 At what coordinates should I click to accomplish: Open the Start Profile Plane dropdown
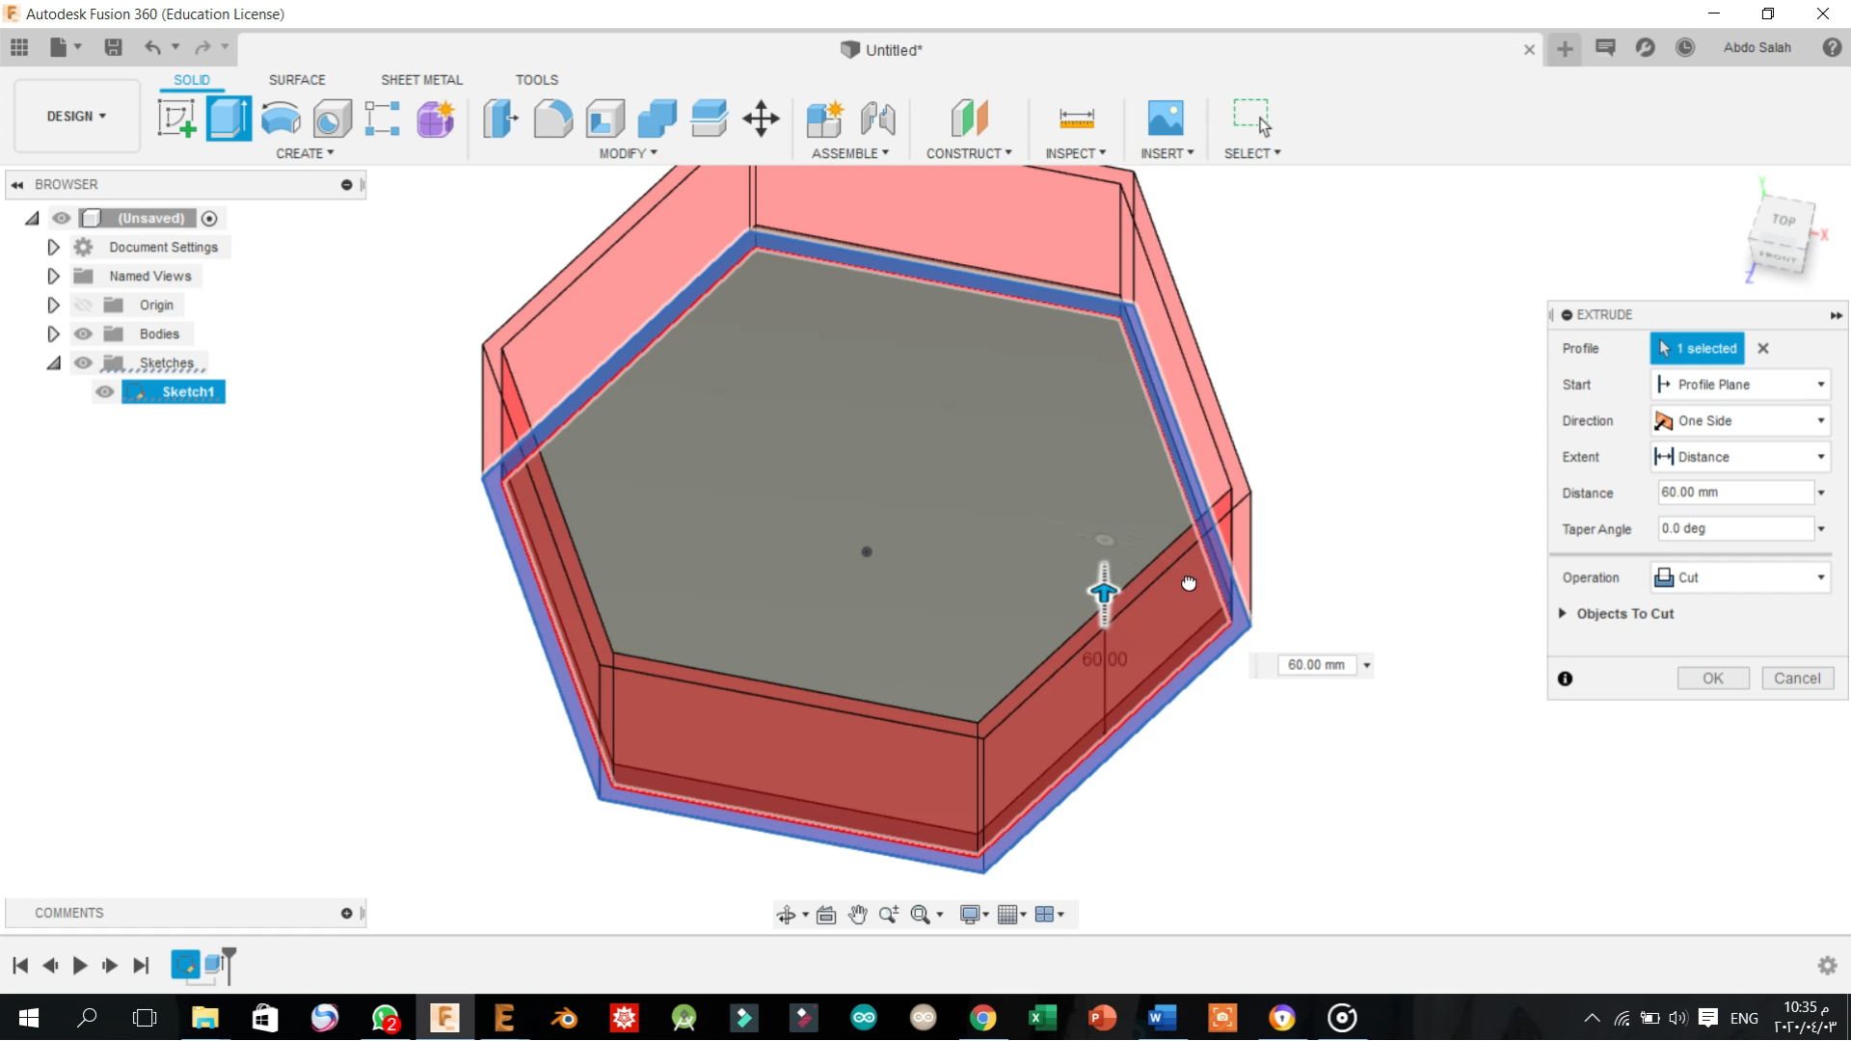point(1740,385)
